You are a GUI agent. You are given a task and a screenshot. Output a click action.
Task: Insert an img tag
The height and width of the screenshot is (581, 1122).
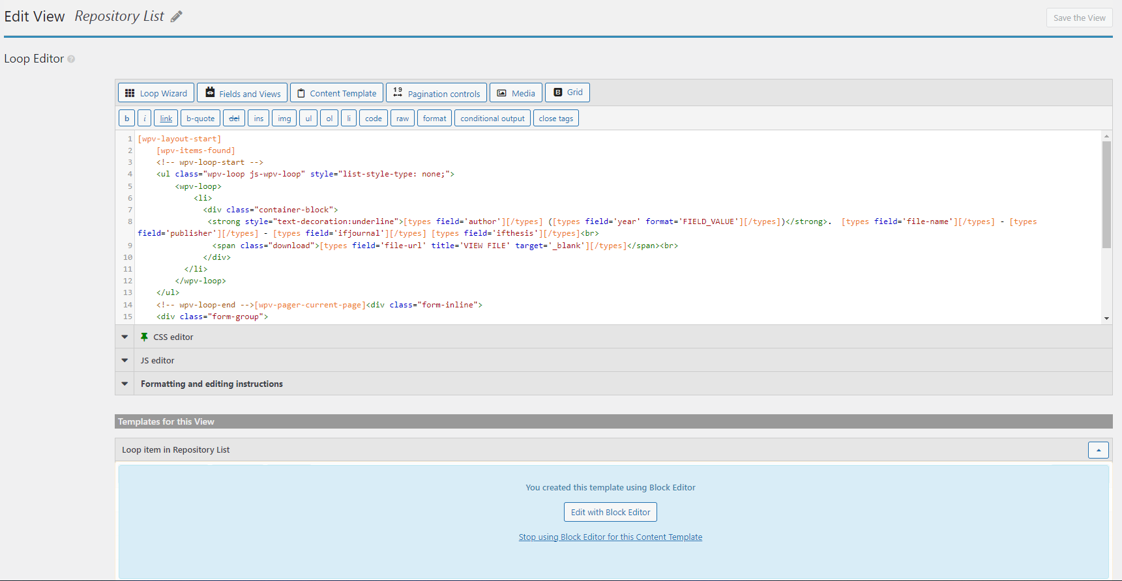tap(284, 119)
